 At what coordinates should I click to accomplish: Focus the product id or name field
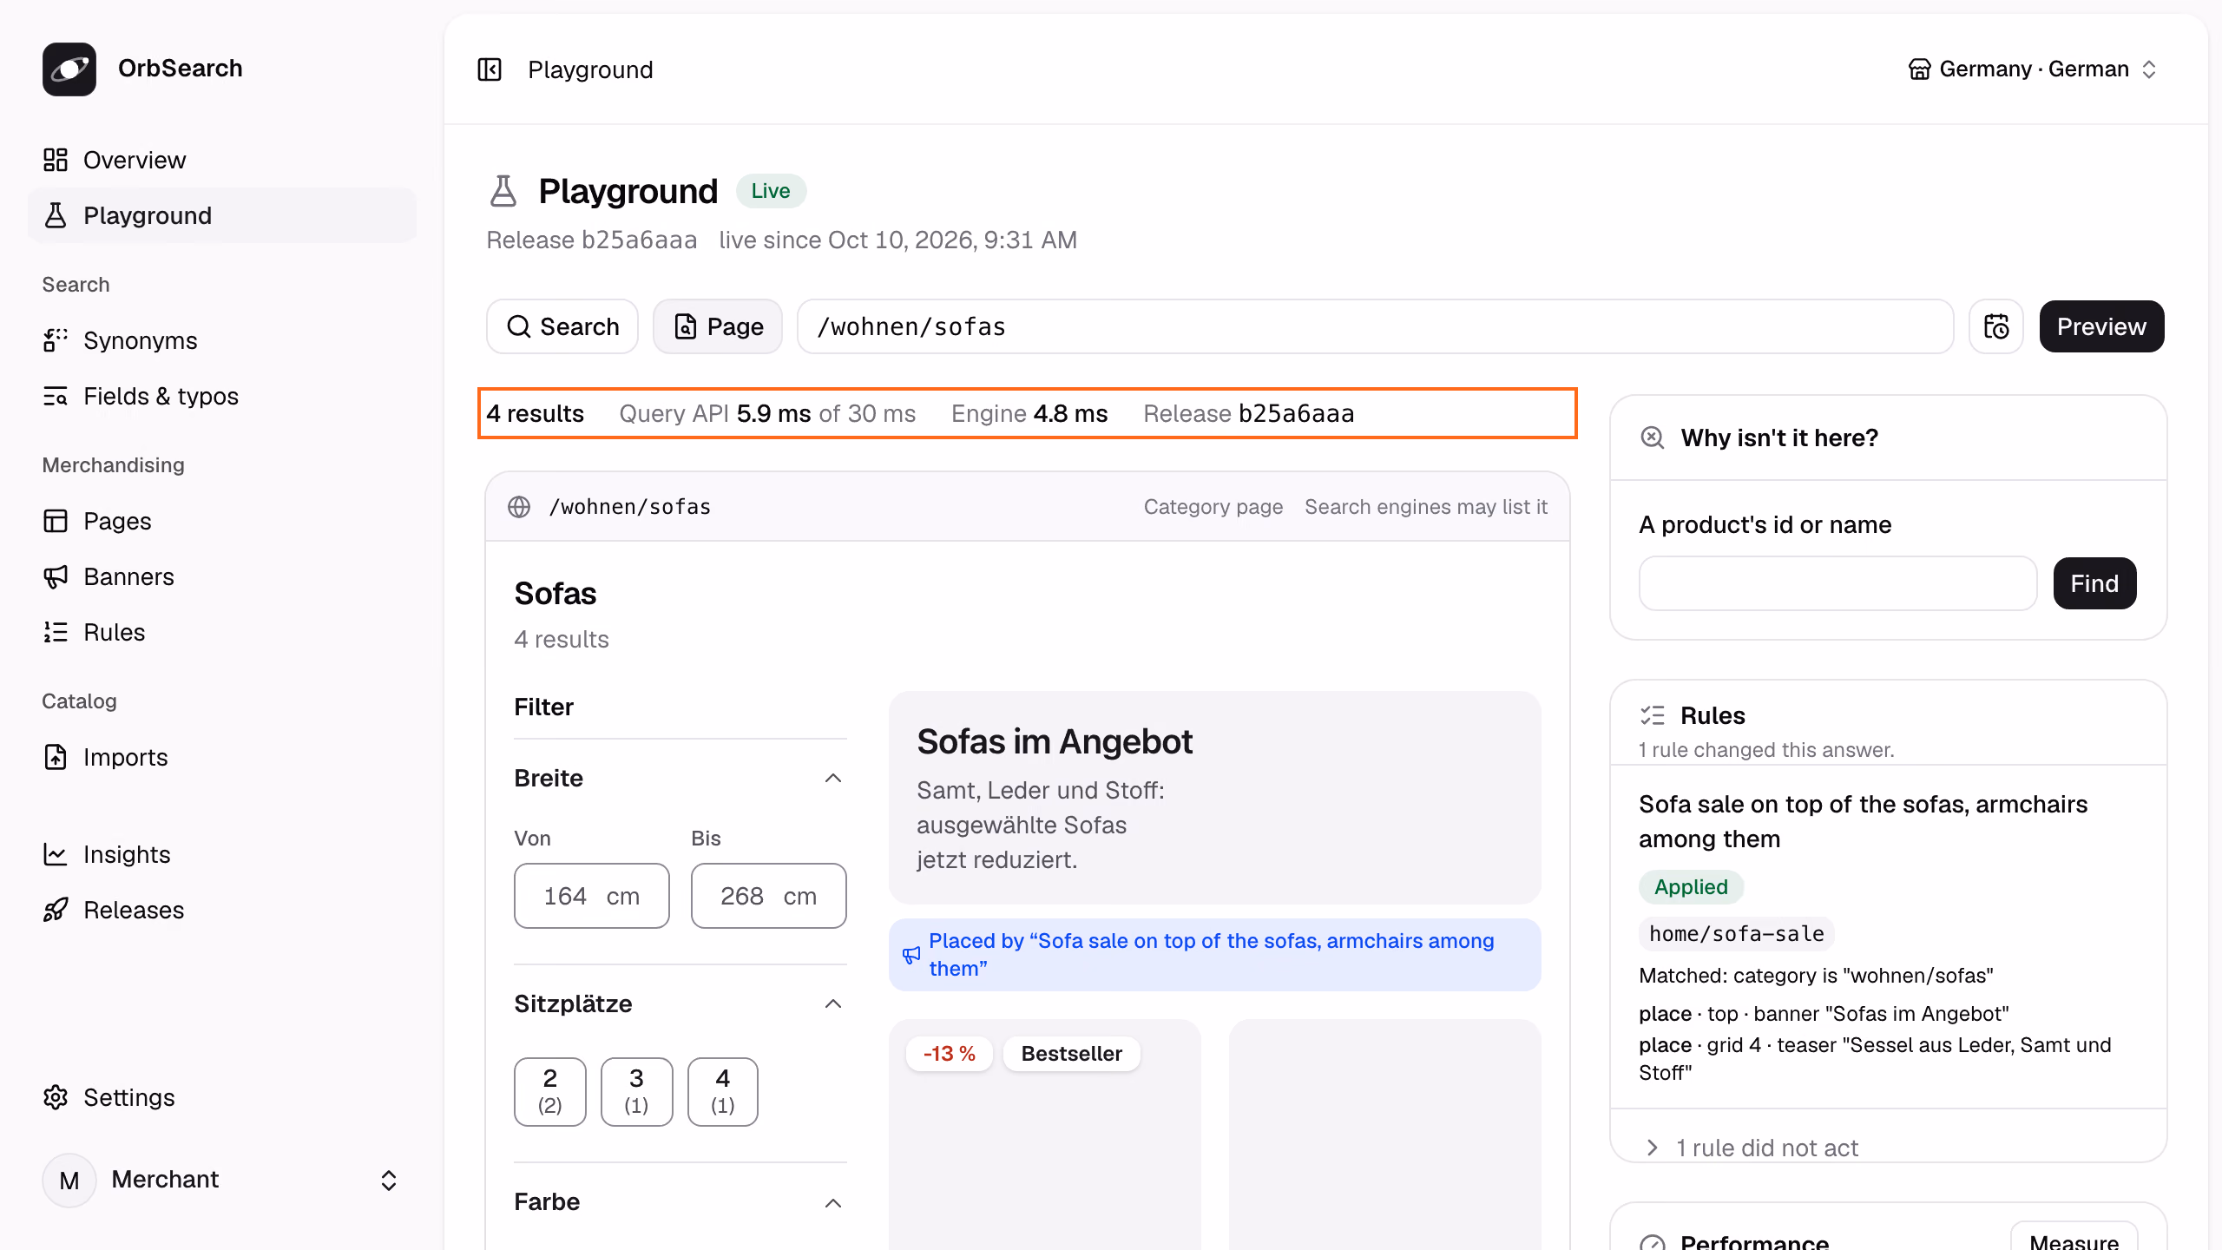(1837, 583)
